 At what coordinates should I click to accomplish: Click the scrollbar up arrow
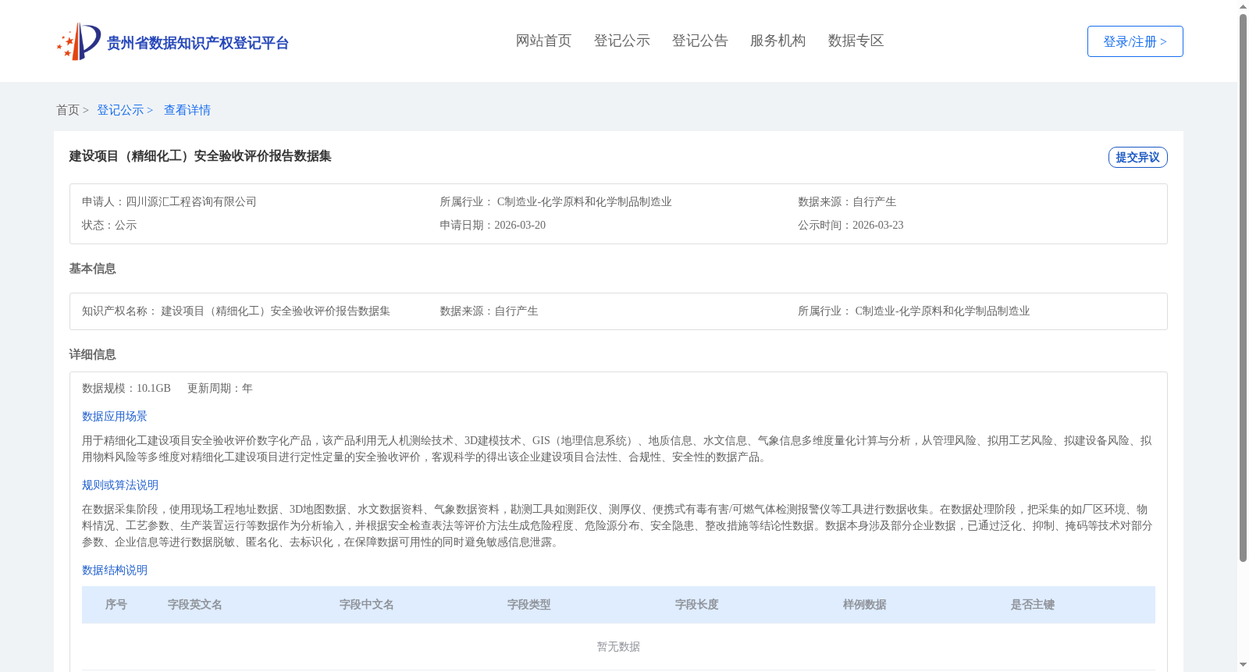1243,6
